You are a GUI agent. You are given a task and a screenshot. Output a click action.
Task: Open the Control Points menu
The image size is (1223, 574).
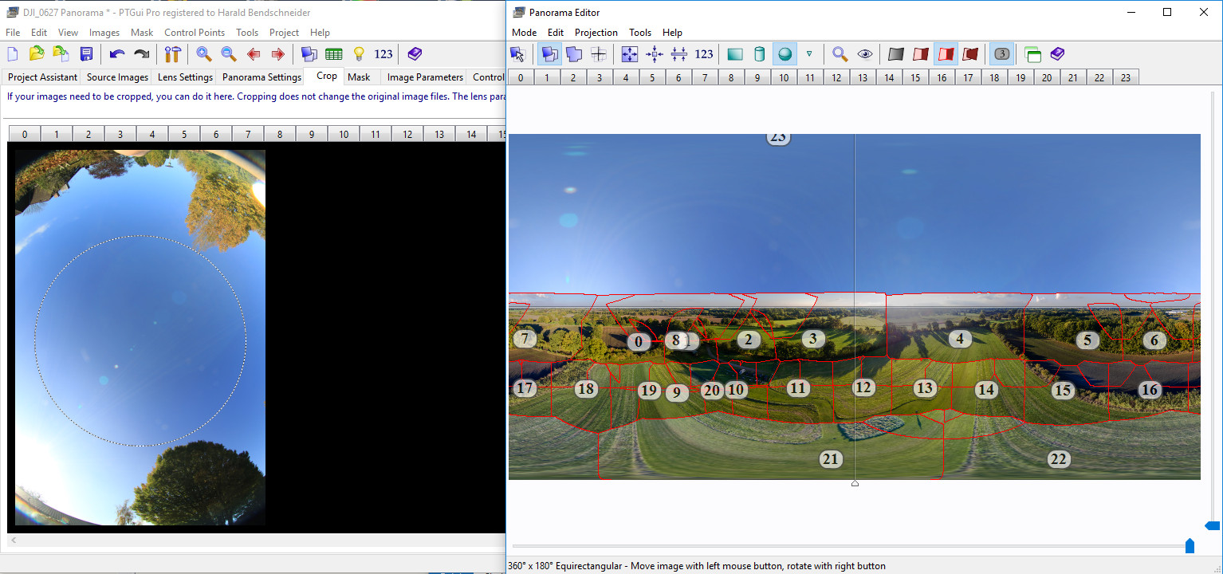(194, 33)
